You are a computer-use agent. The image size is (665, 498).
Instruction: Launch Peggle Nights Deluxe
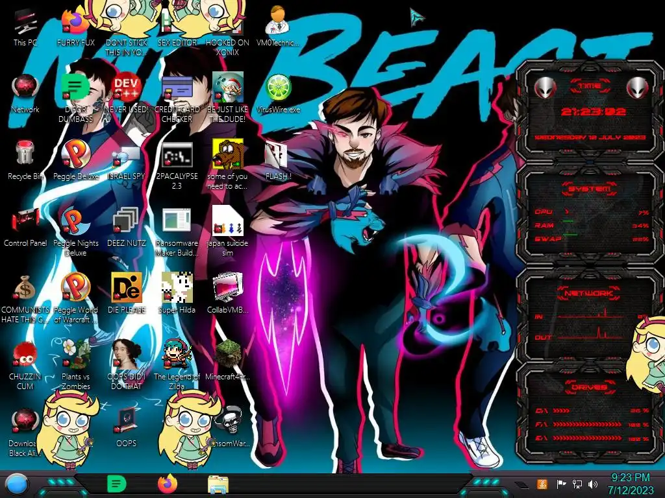pos(75,221)
